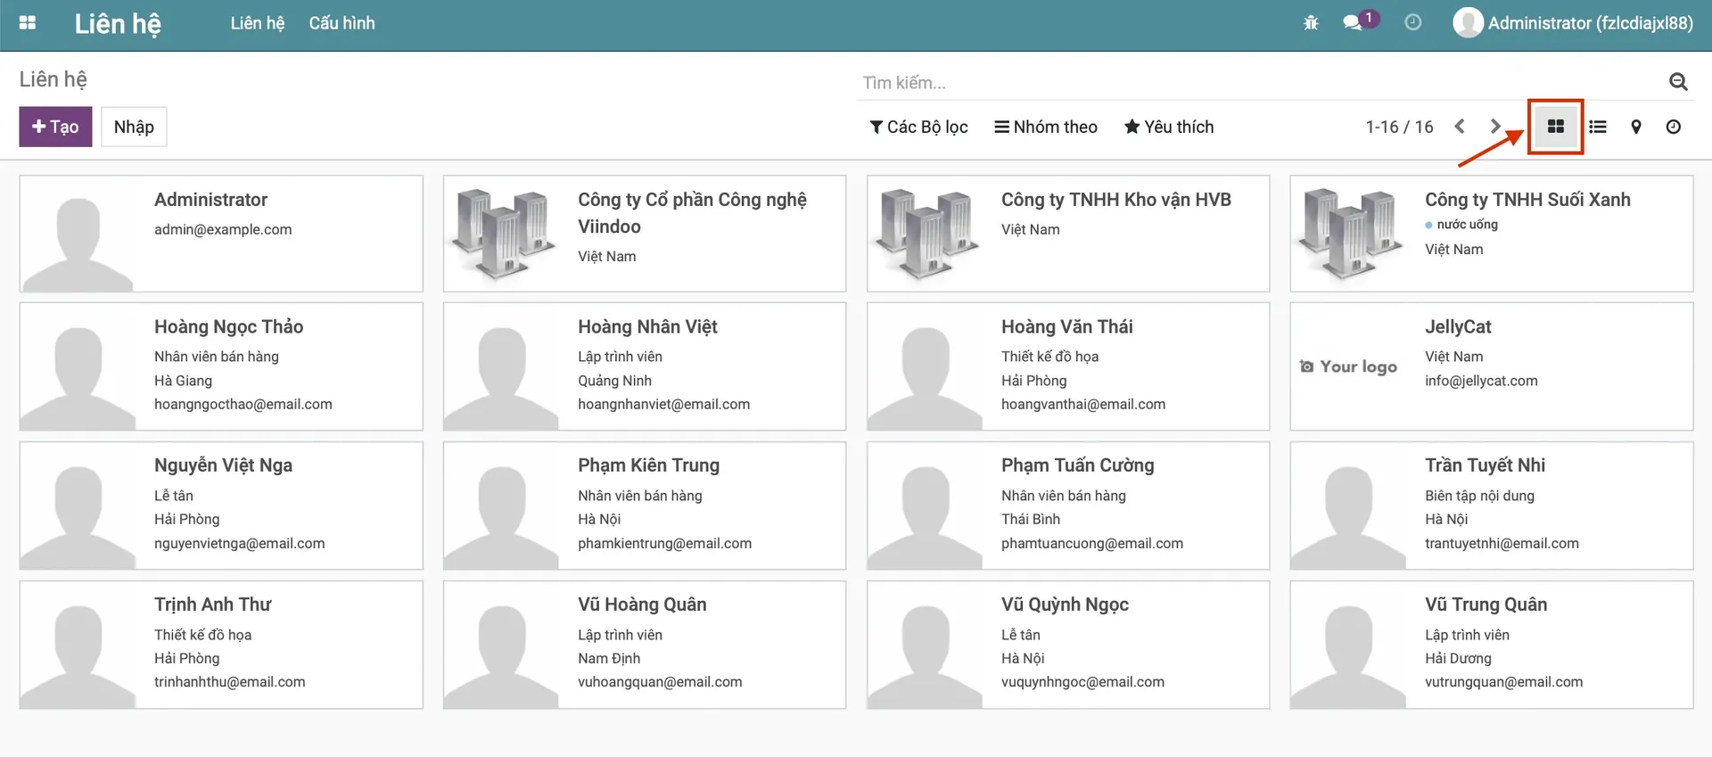Viewport: 1712px width, 757px height.
Task: Go to previous page of contacts
Action: coord(1460,127)
